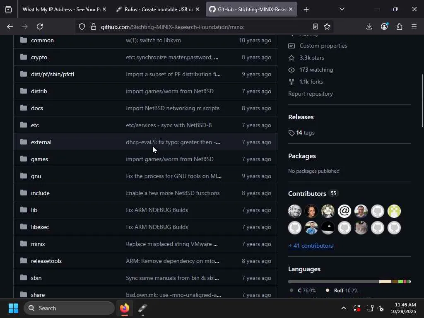Open the common folder
This screenshot has width=424, height=318.
pyautogui.click(x=42, y=40)
